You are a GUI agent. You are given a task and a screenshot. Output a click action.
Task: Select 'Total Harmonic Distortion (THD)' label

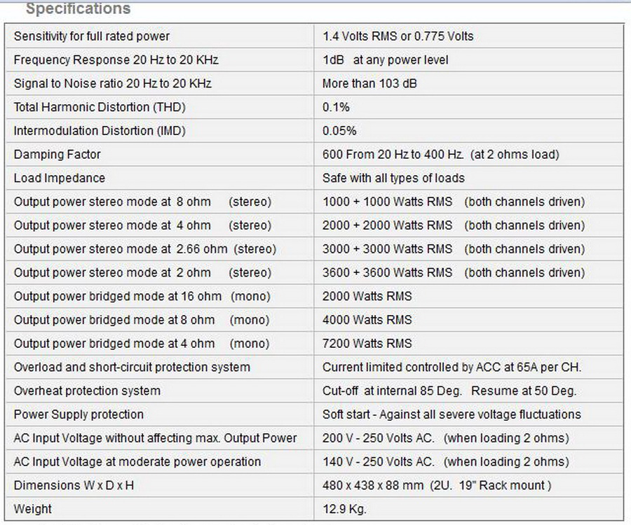(100, 107)
